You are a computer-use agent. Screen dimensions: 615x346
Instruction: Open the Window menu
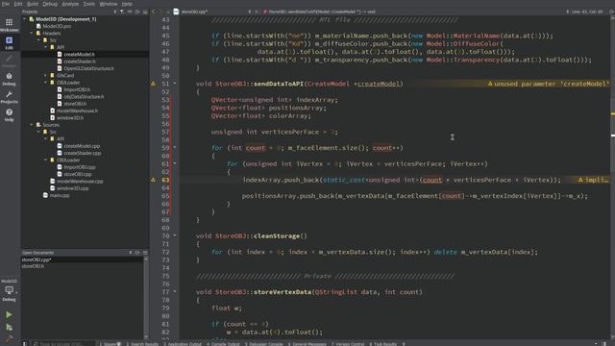coord(109,4)
